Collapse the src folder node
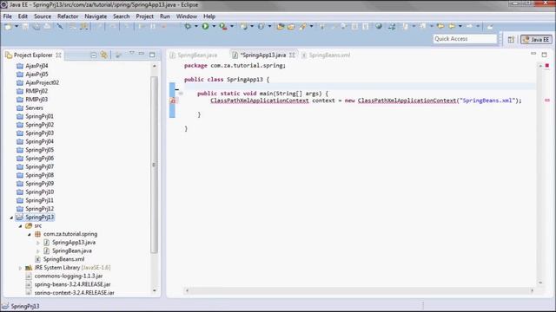This screenshot has height=312, width=556. 20,225
